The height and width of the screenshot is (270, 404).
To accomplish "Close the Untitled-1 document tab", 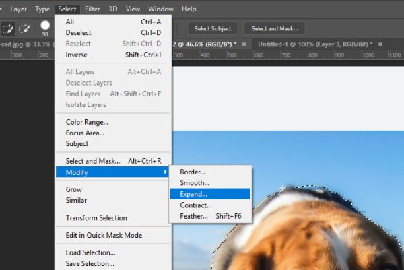I will 380,44.
